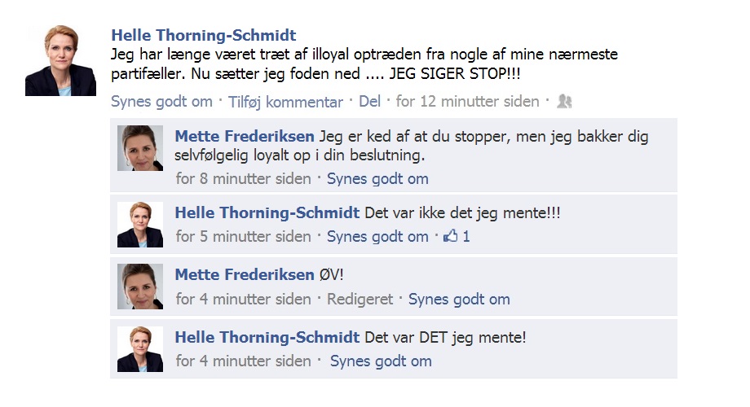Click Helle Thorning-Schmidt name in last comment
750x407 pixels.
coord(267,337)
